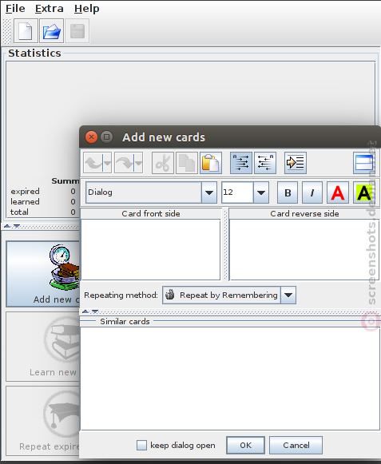Click the card layout split view icon

click(364, 163)
